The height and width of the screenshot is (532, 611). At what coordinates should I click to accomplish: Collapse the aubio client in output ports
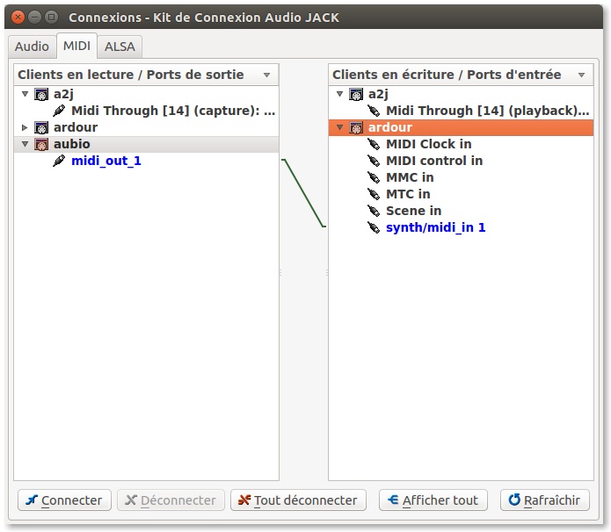[x=25, y=144]
